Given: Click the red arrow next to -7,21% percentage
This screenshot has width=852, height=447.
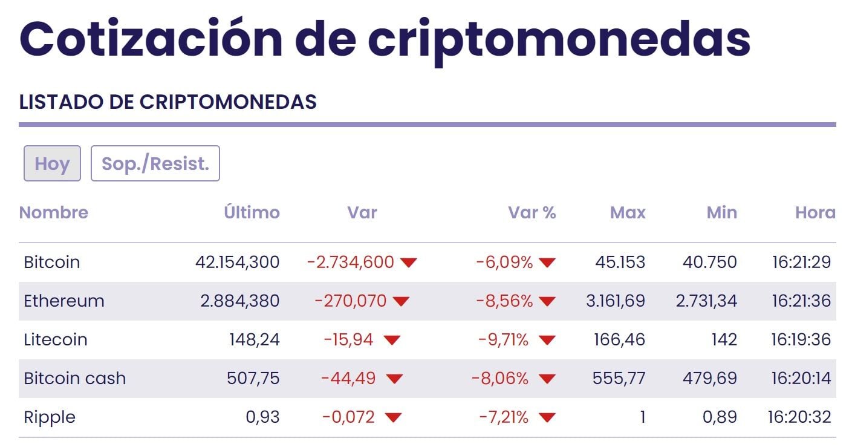Looking at the screenshot, I should pyautogui.click(x=547, y=417).
